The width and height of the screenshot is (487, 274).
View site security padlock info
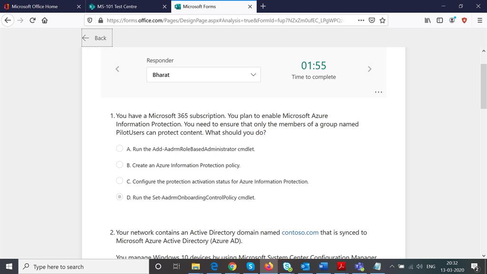tap(100, 20)
